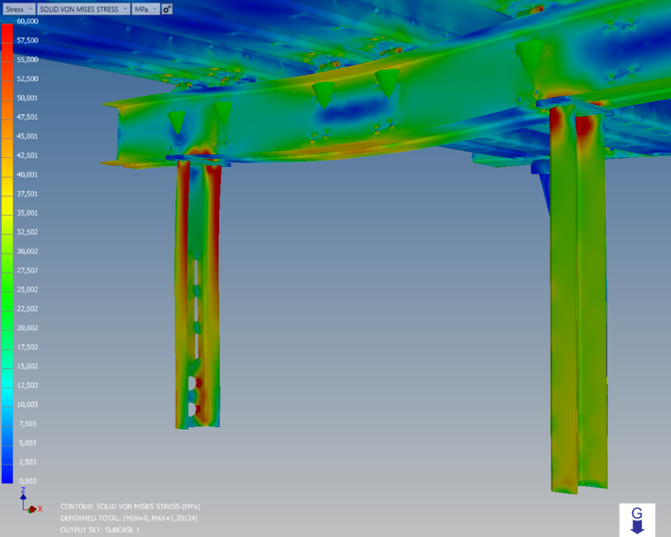Select the left column with circular holes
Viewport: 671px width, 537px height.
pyautogui.click(x=197, y=297)
